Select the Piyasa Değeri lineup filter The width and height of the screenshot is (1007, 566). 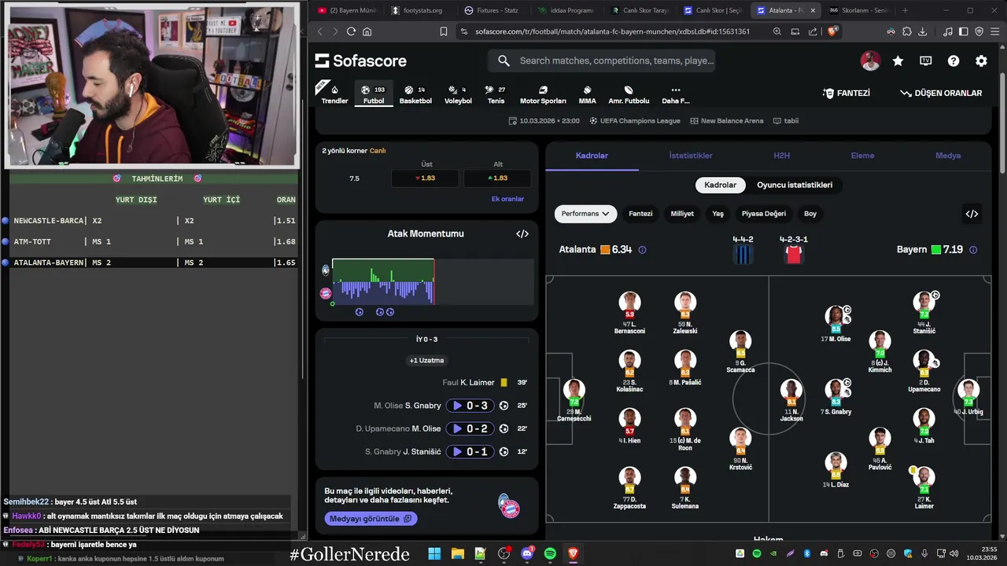click(x=763, y=214)
